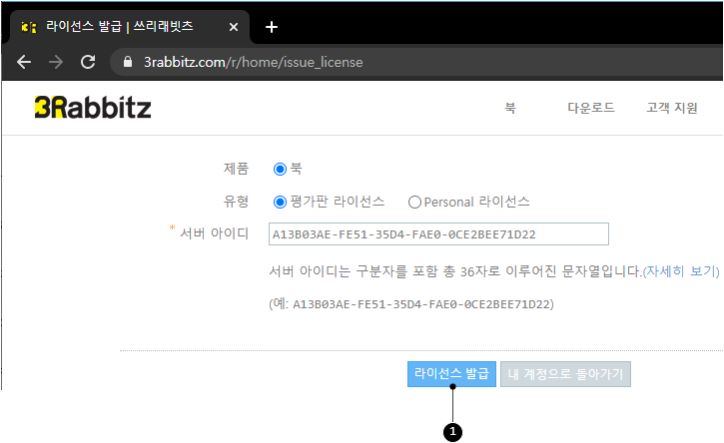Click the 서버 아이디 field label

215,233
